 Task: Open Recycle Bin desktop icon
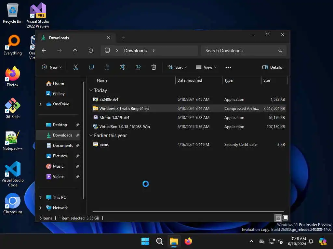[x=13, y=13]
